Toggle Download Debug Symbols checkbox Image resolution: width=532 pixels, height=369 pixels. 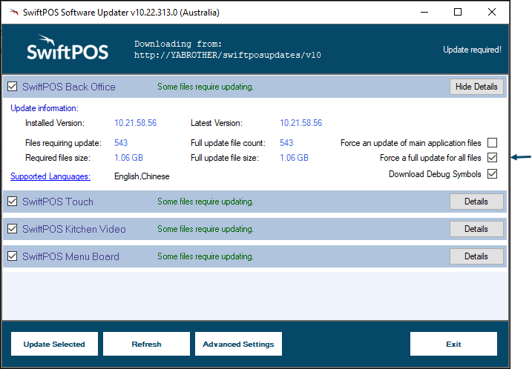coord(492,174)
